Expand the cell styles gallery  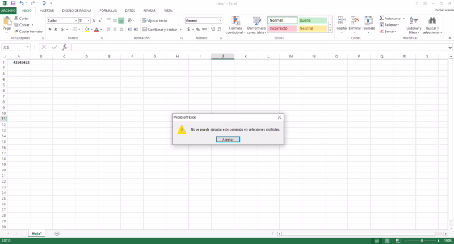pyautogui.click(x=330, y=30)
